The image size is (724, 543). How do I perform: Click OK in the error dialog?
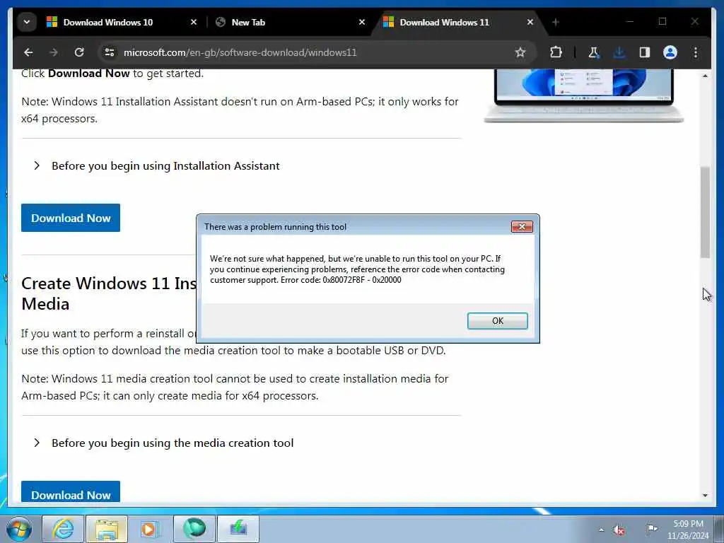click(x=497, y=321)
